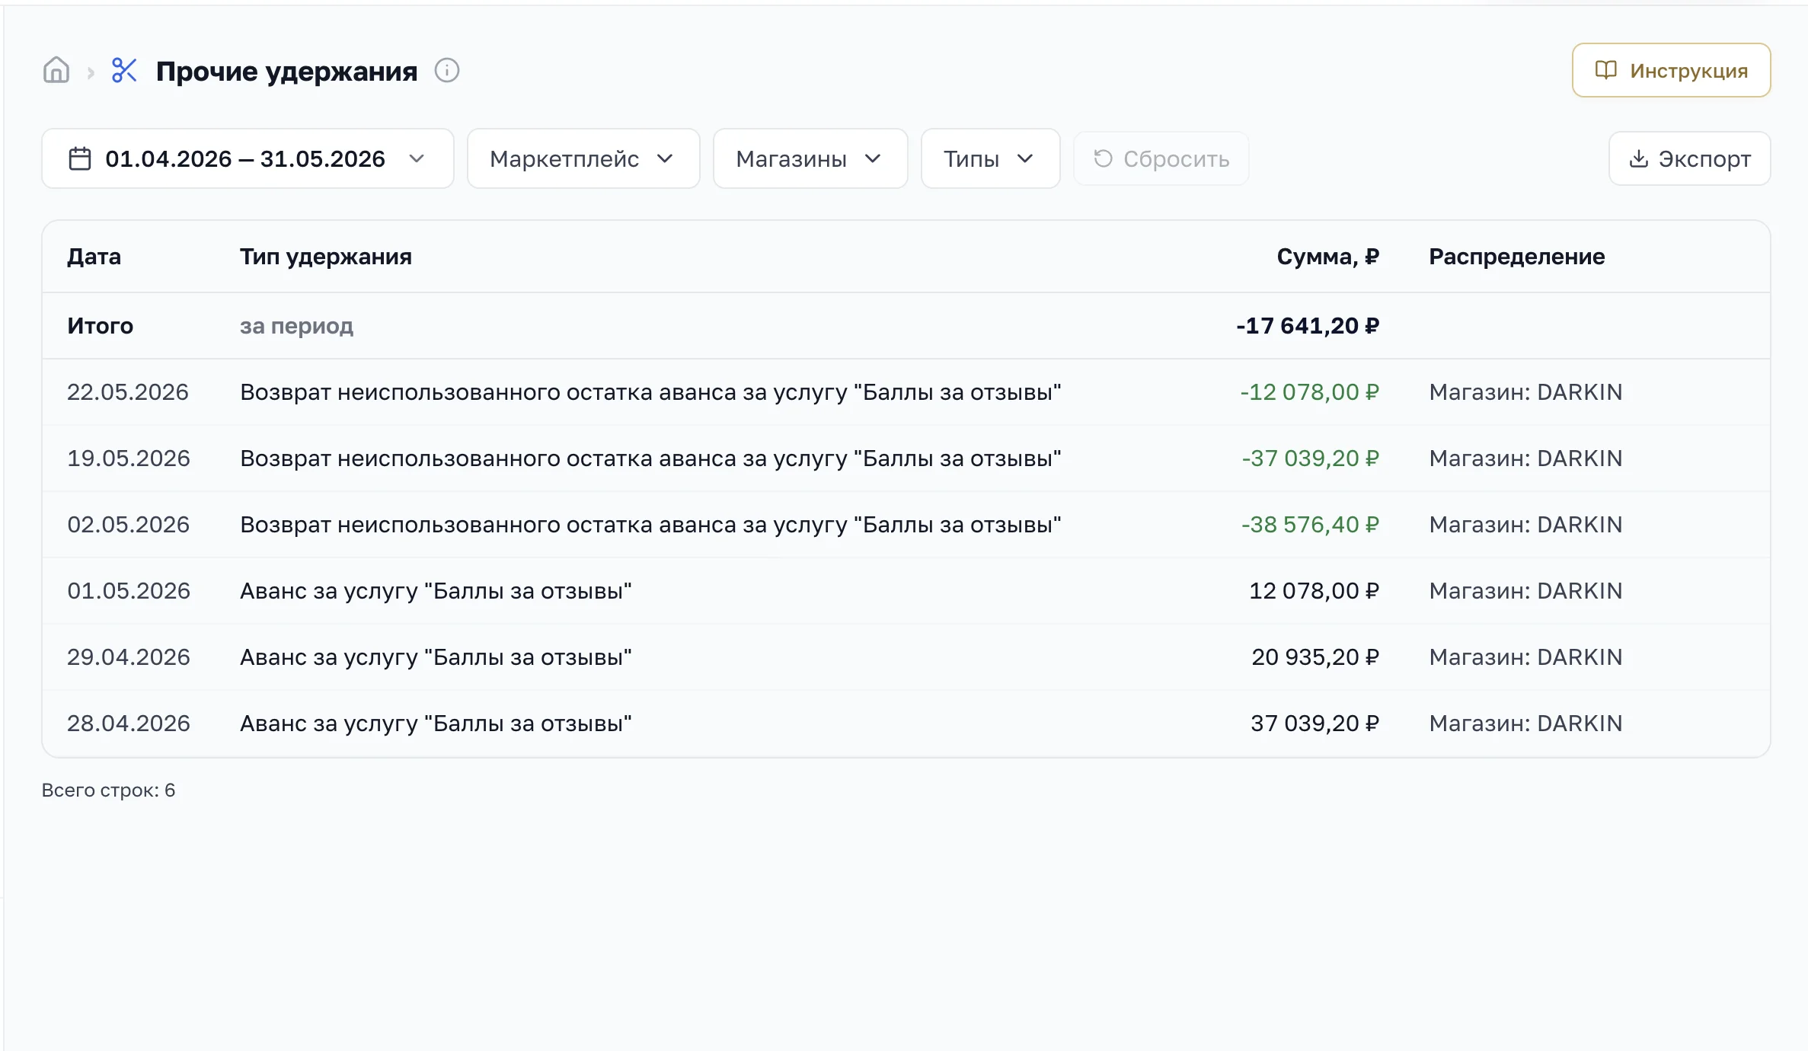The height and width of the screenshot is (1051, 1808).
Task: Expand the Магазины filter dropdown
Action: [x=810, y=158]
